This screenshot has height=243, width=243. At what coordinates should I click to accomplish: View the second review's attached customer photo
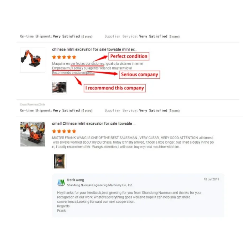(x=60, y=161)
